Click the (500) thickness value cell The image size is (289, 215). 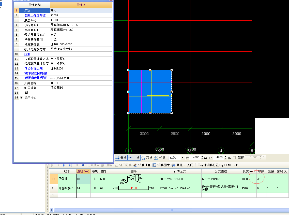pos(81,20)
